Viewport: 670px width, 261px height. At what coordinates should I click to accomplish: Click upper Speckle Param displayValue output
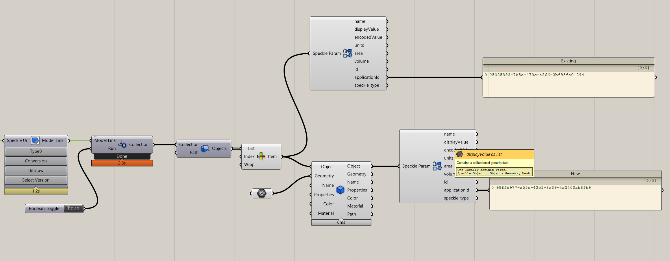click(x=367, y=29)
